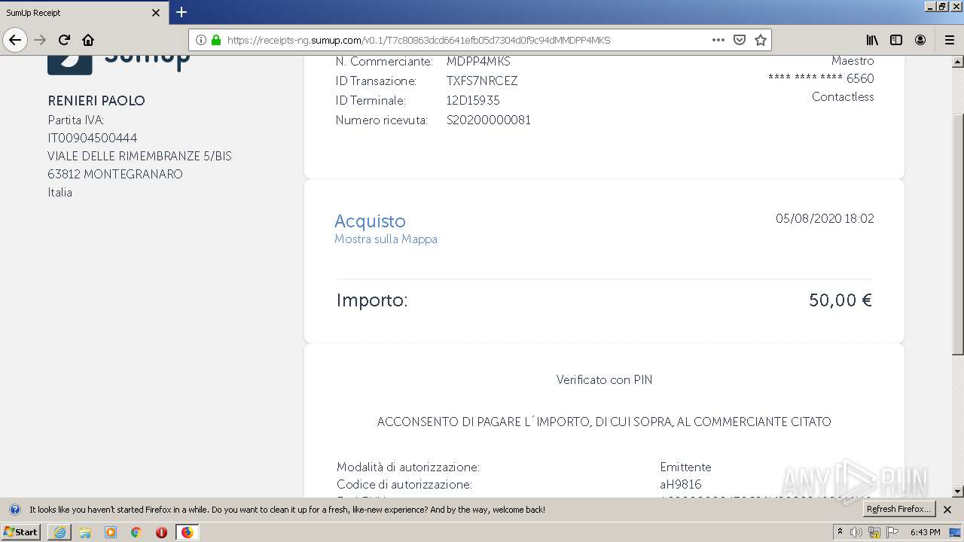
Task: Open the Action Center flag icon
Action: tap(892, 532)
